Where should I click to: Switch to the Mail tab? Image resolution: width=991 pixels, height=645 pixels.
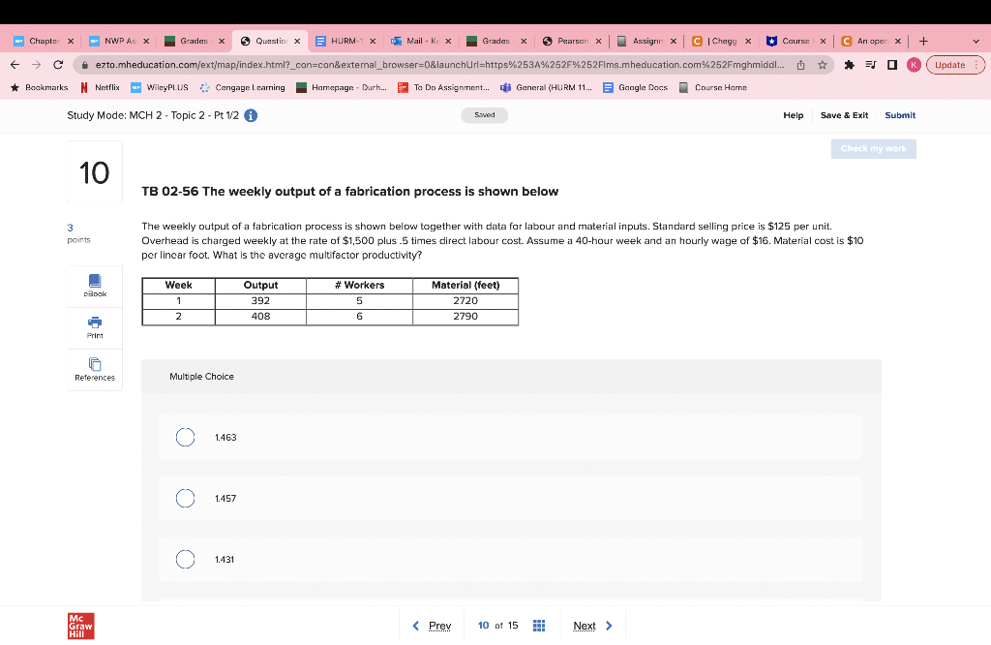coord(420,41)
